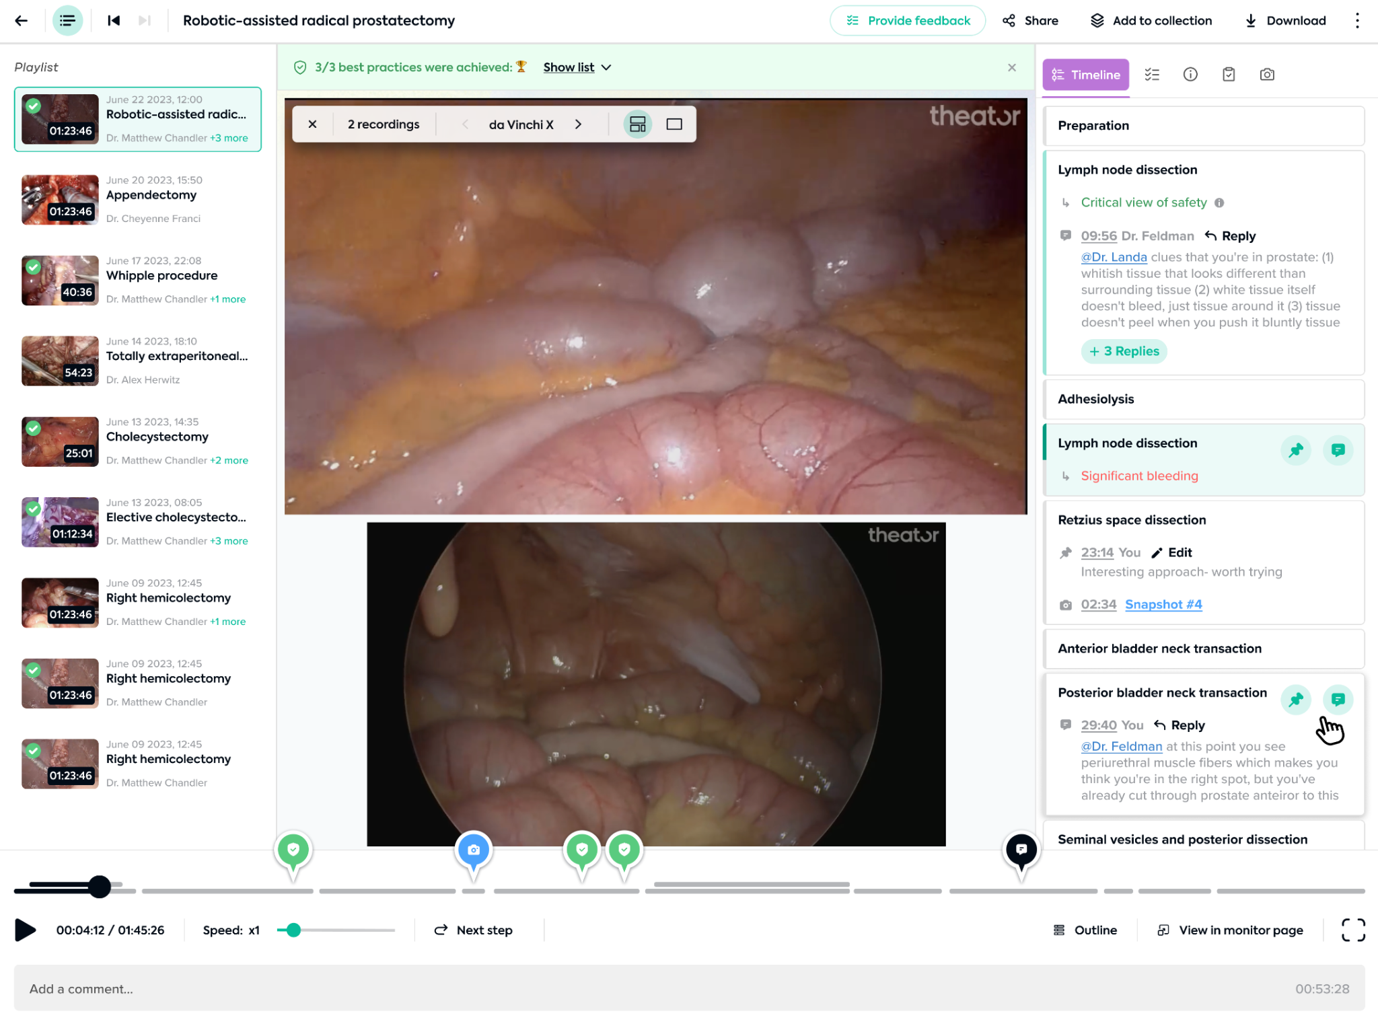
Task: Show +3 more surgeons for Robotic-assisted video
Action: click(x=229, y=139)
